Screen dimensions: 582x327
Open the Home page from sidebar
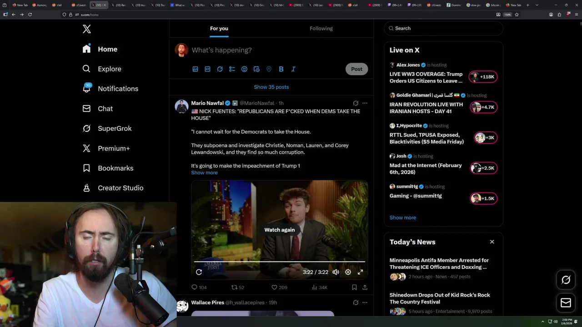pyautogui.click(x=100, y=49)
